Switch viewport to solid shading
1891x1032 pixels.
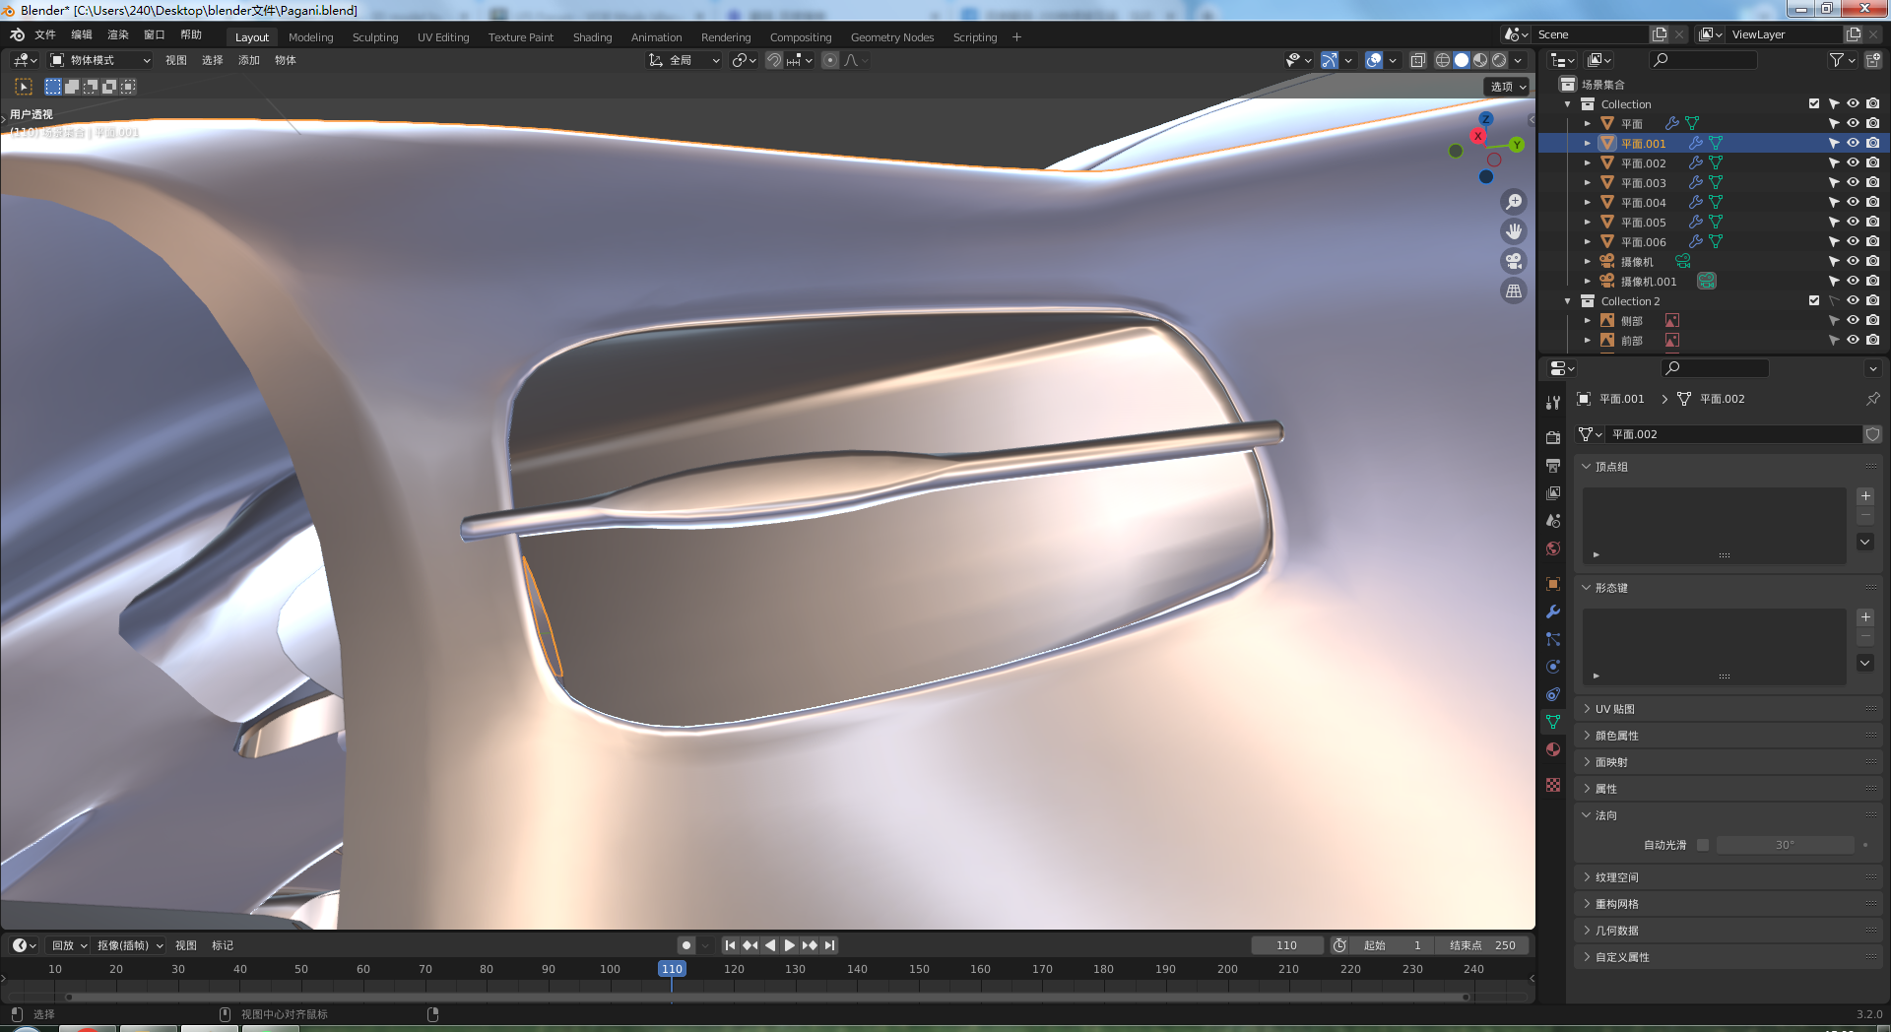click(x=1462, y=60)
